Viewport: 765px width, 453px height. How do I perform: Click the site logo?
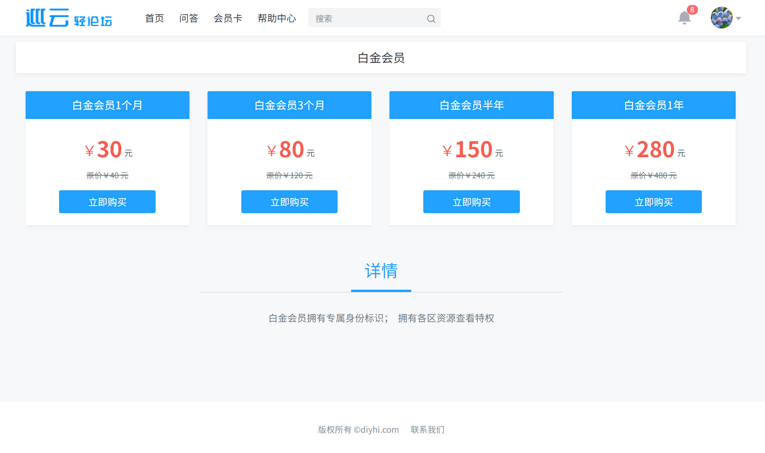tap(69, 18)
